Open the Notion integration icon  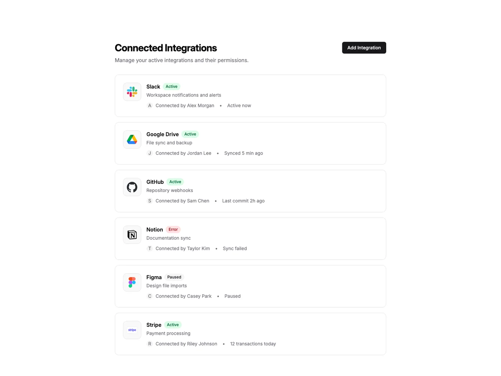point(132,234)
